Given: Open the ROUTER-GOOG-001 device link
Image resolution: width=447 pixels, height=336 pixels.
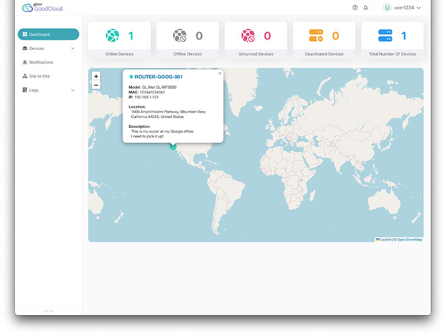Looking at the screenshot, I should (x=158, y=77).
